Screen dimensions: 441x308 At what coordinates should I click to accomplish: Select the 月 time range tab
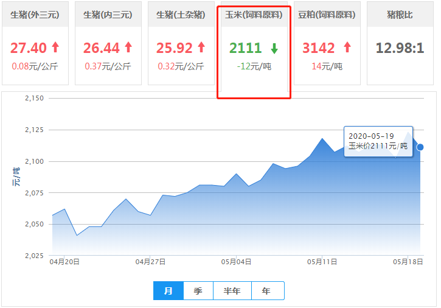(168, 291)
